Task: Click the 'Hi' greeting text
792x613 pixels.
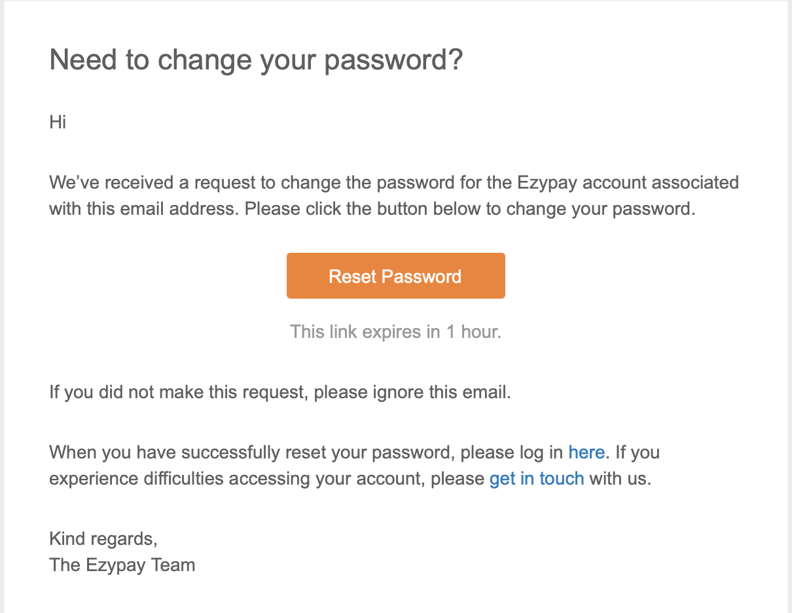Action: 58,122
